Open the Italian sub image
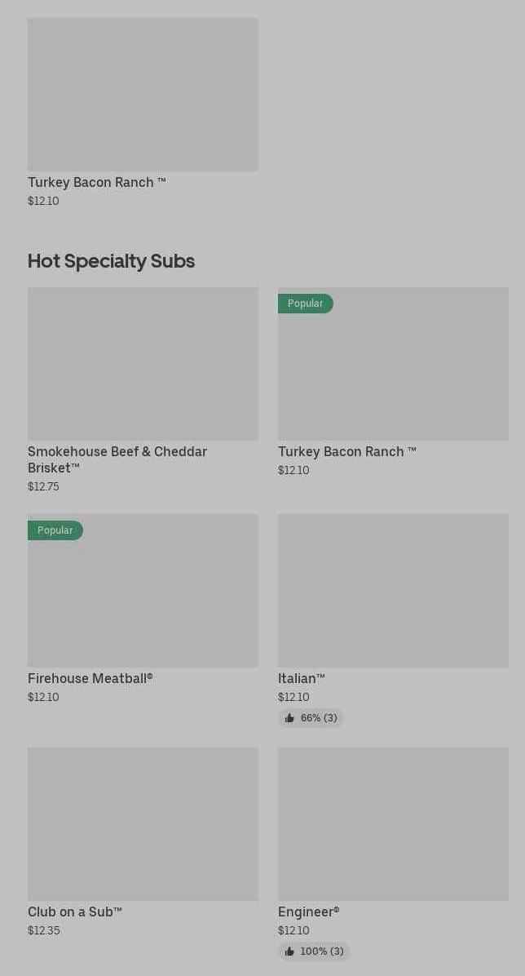The image size is (525, 976). (393, 591)
